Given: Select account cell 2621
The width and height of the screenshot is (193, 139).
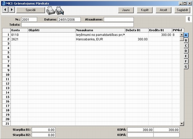Looking at the screenshot, I should [x=19, y=39].
